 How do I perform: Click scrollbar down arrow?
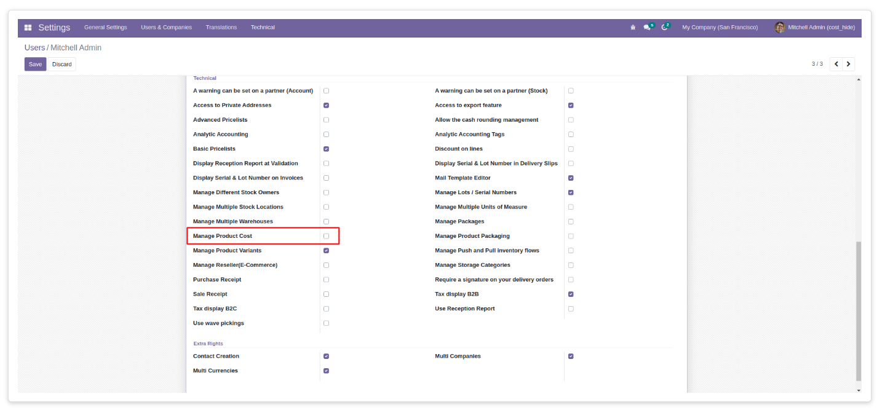pyautogui.click(x=859, y=390)
